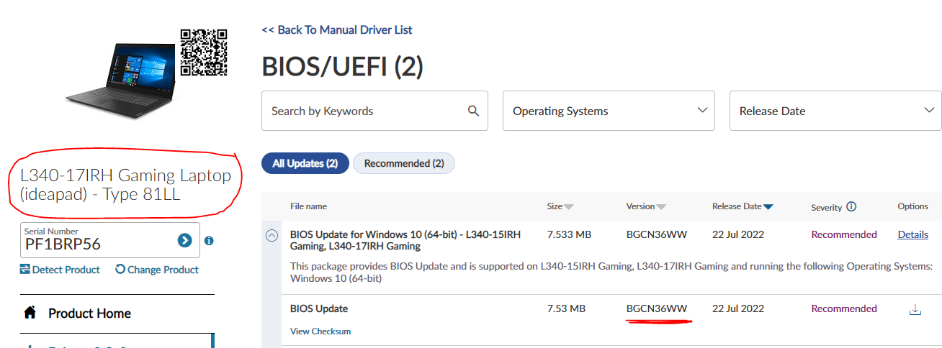
Task: Open the Operating Systems dropdown
Action: point(609,111)
